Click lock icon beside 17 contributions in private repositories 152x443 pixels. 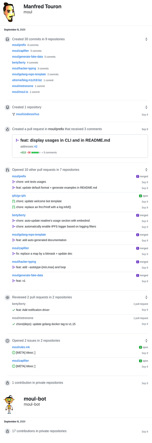(x=7, y=431)
